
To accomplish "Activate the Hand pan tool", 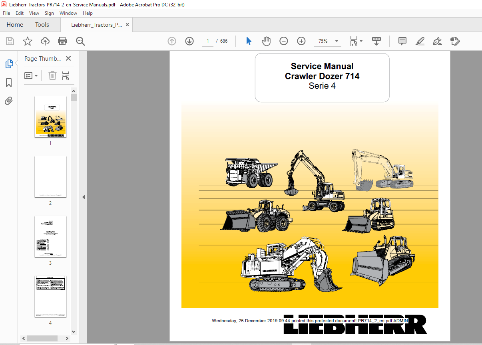I will [266, 41].
